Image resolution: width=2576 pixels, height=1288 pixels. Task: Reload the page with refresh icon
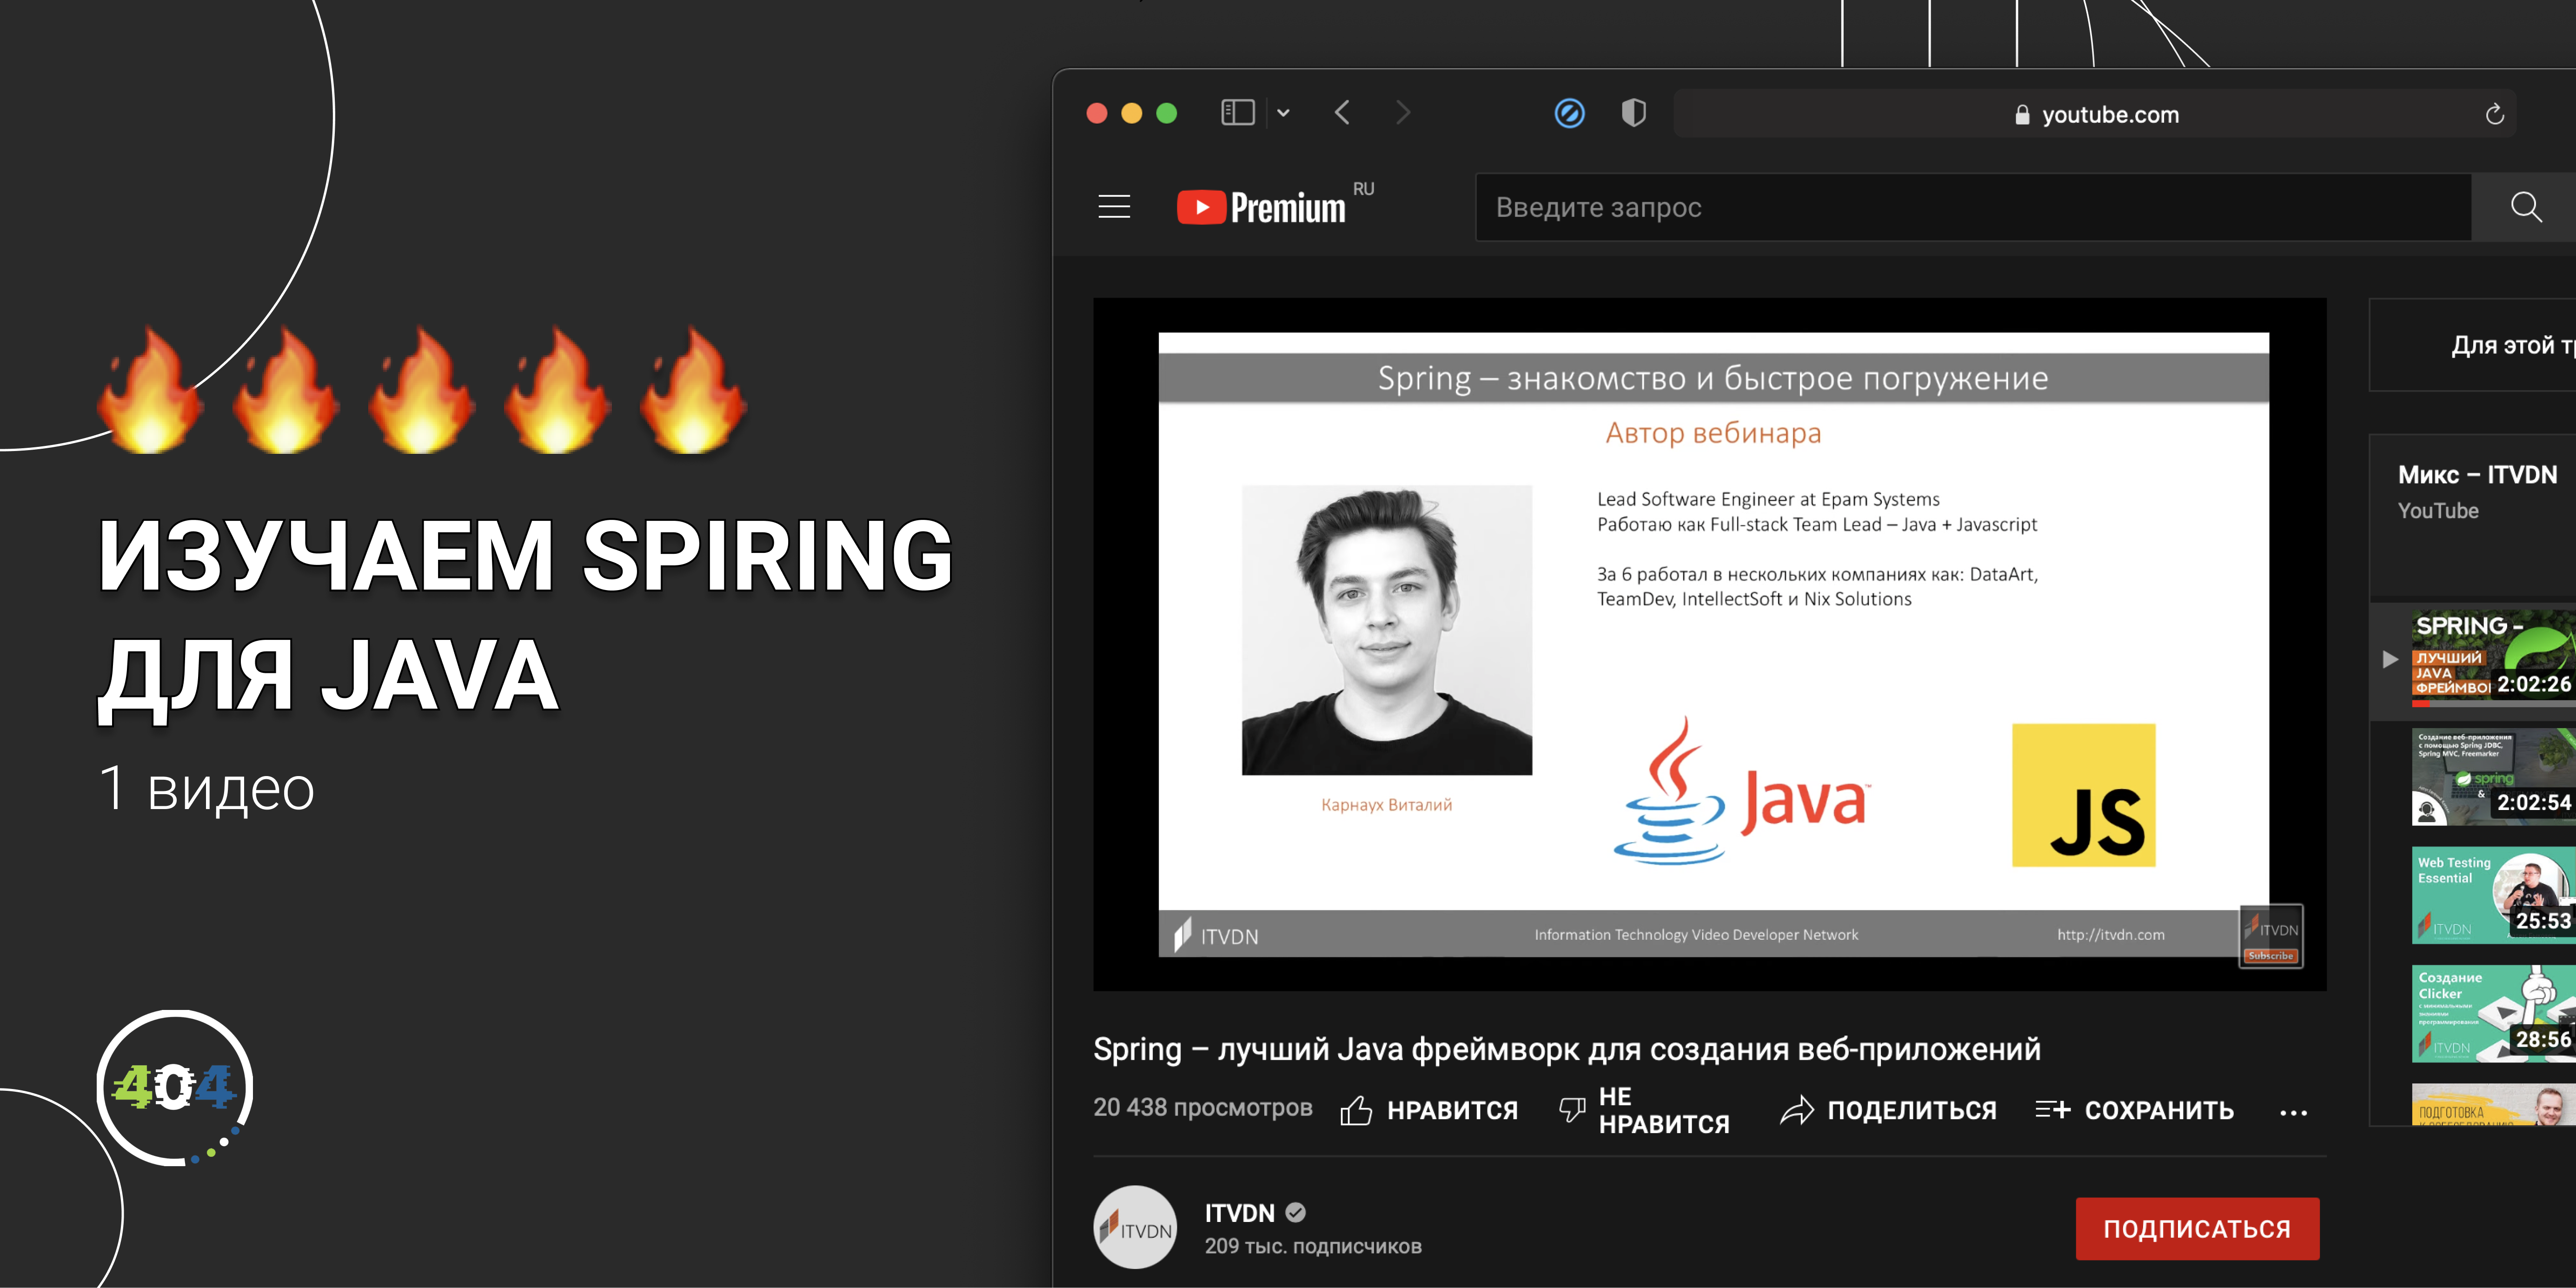click(x=2494, y=114)
